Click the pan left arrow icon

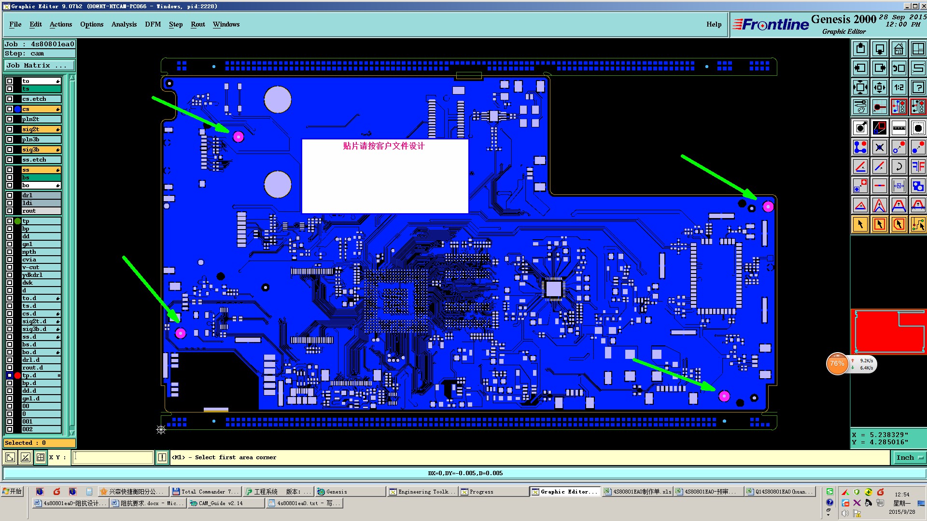(x=860, y=68)
